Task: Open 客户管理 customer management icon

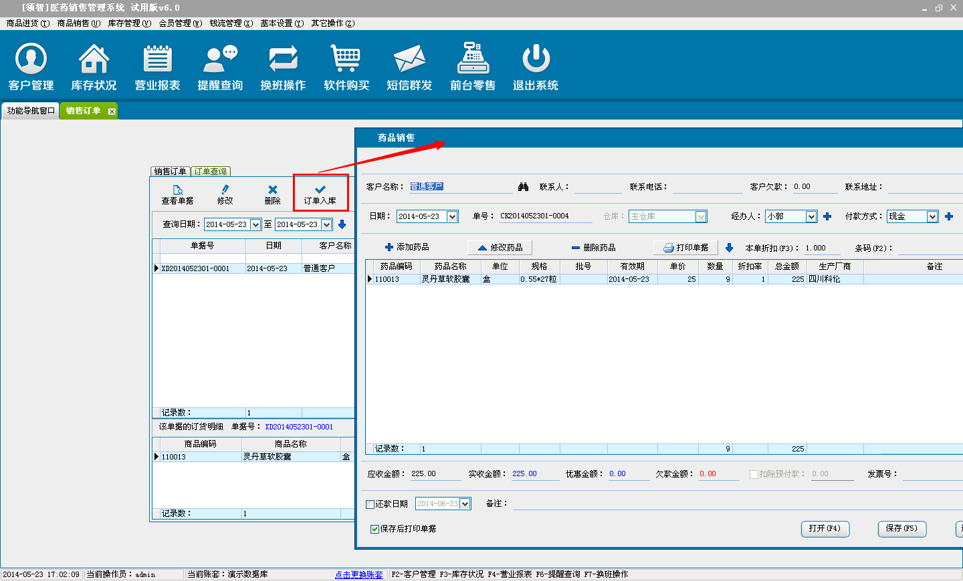Action: point(31,66)
